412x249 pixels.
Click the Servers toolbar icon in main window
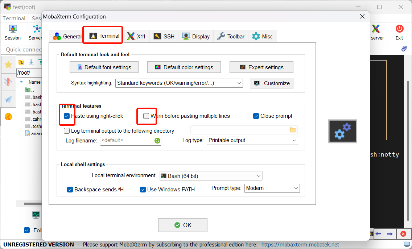36,32
